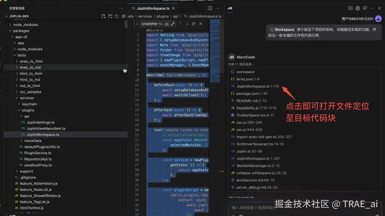Viewport: 385px width, 216px height.
Task: Toggle Use Regular Expression in find widget
Action: 173,24
